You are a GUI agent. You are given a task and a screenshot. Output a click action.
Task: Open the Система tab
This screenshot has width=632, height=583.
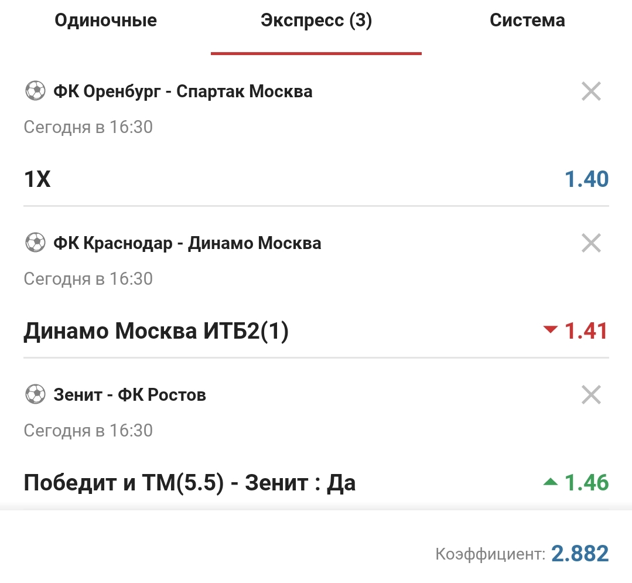click(527, 21)
